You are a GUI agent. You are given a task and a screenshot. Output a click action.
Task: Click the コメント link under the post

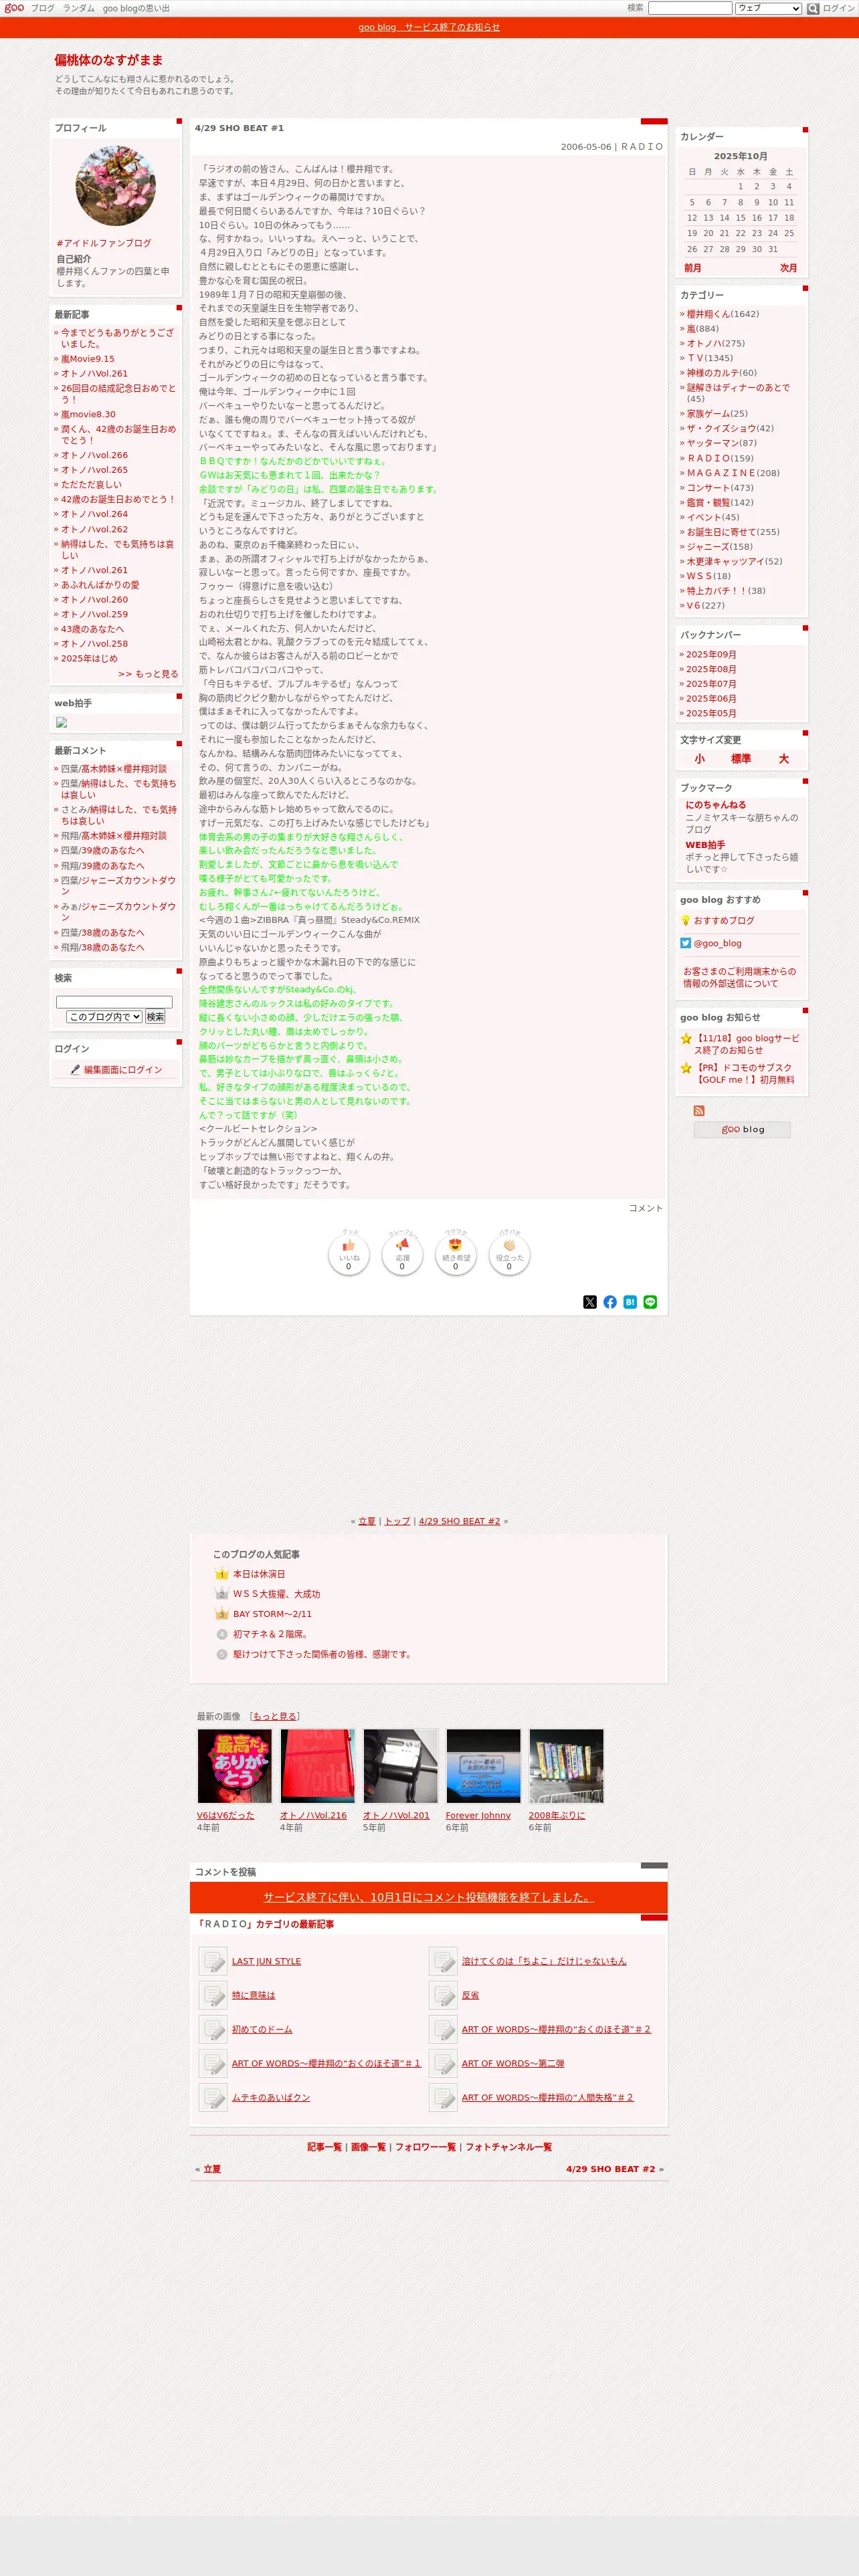click(646, 1208)
